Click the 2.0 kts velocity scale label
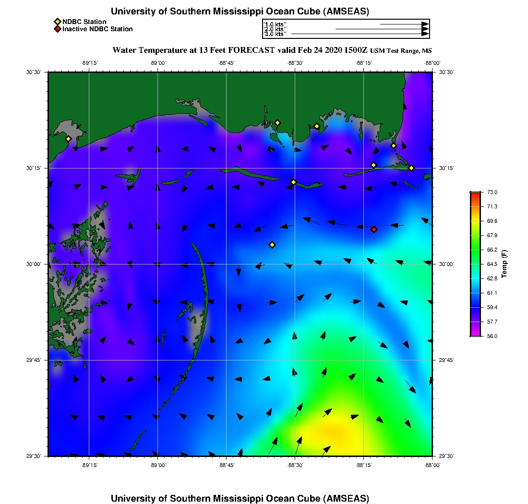Screen dimensions: 528x504 (x=275, y=29)
